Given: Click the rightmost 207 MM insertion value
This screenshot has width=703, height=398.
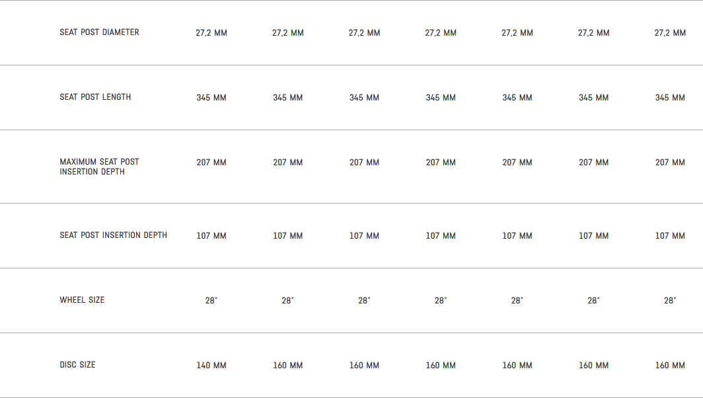Looking at the screenshot, I should [670, 163].
